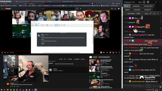Select the Snipping Tool eraser
The height and width of the screenshot is (91, 162).
62,25
